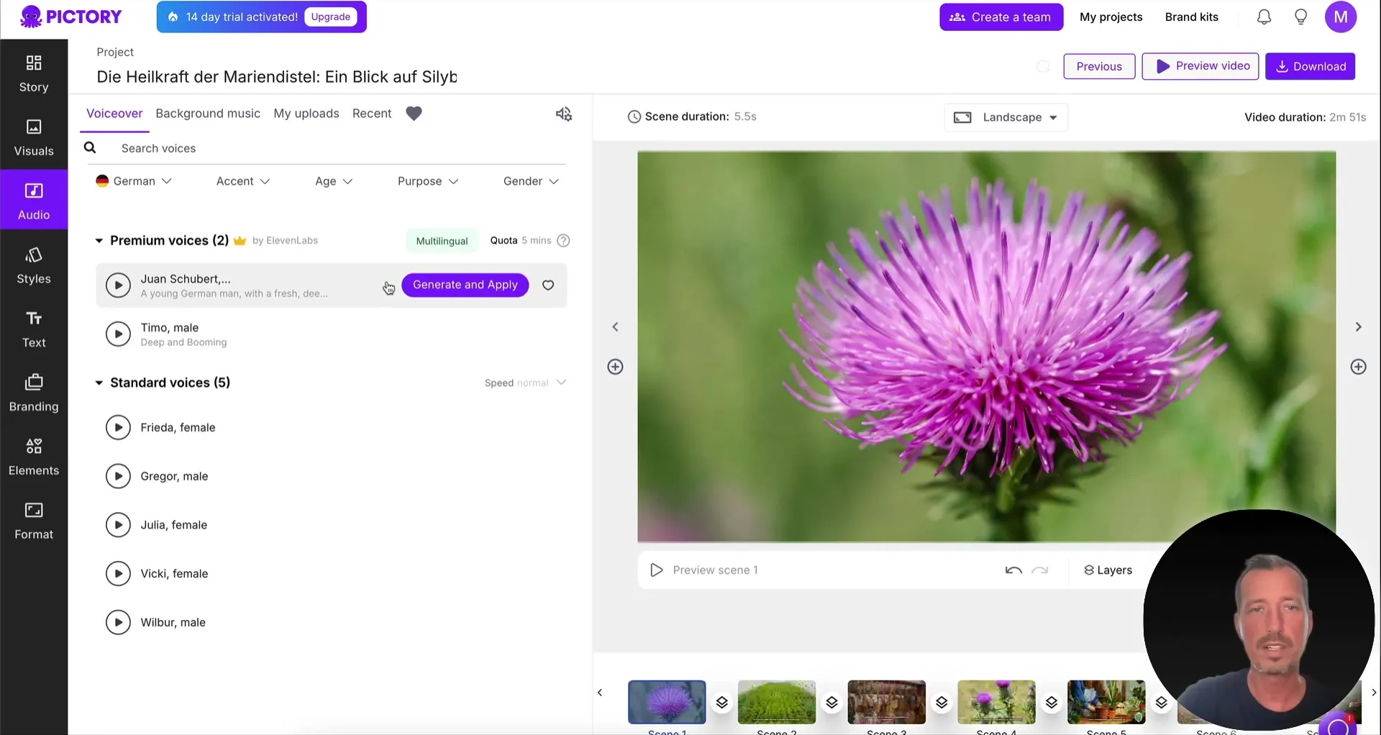Select the Styles sidebar icon
This screenshot has width=1381, height=735.
tap(33, 265)
